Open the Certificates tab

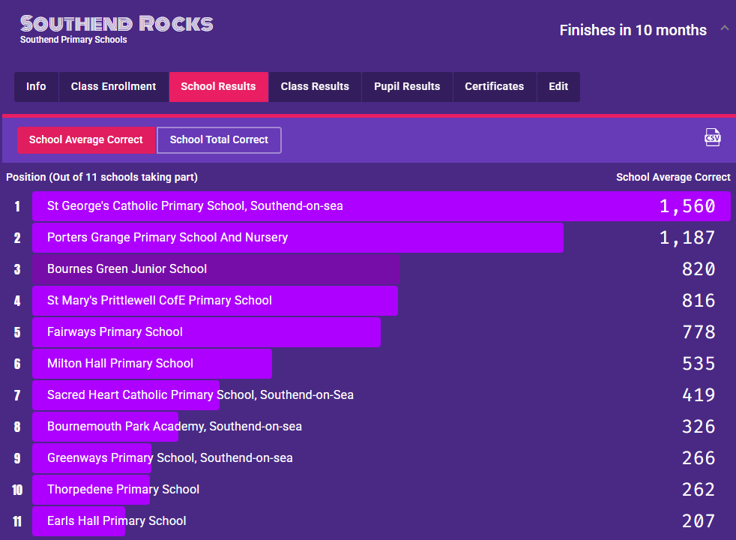click(x=494, y=87)
